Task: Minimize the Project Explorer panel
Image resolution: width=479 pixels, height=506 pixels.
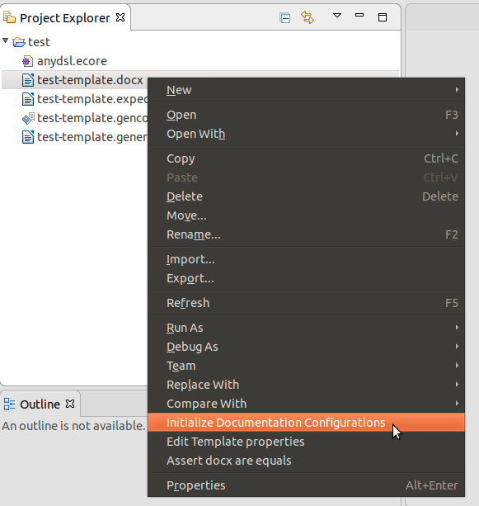Action: [359, 15]
